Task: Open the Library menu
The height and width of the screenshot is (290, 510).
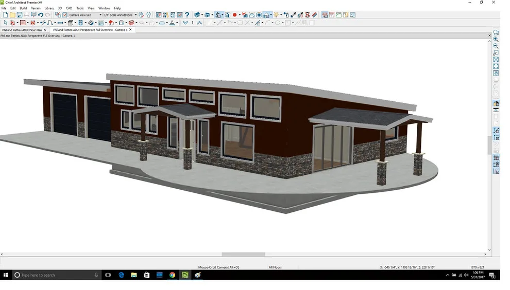Action: point(49,8)
